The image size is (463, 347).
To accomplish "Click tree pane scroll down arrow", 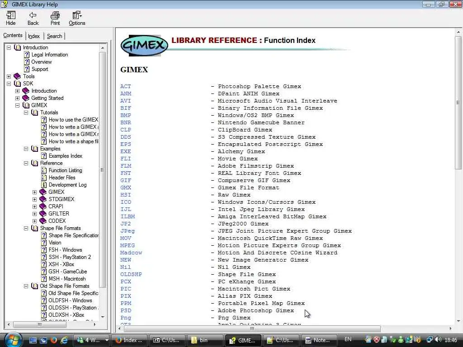I will (x=103, y=317).
